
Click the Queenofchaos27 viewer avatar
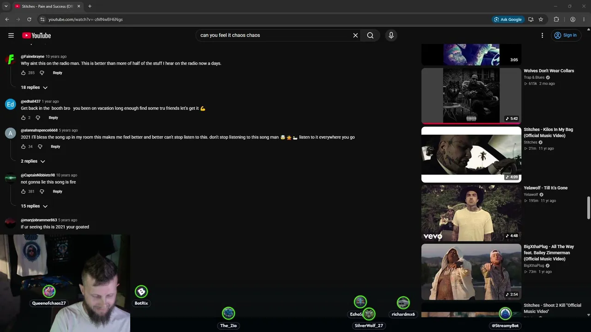[x=49, y=291]
